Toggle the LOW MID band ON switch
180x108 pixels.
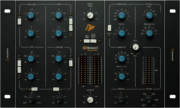71,63
